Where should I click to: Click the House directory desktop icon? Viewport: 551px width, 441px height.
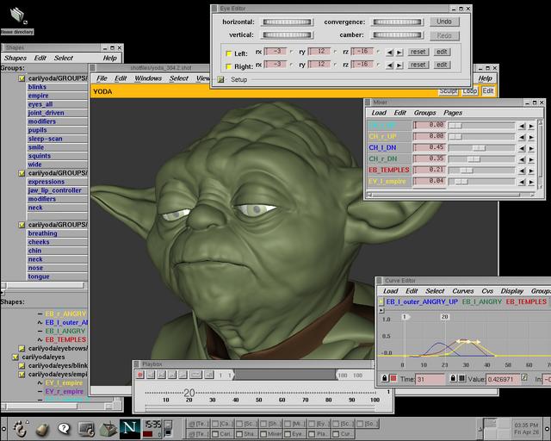coord(16,17)
